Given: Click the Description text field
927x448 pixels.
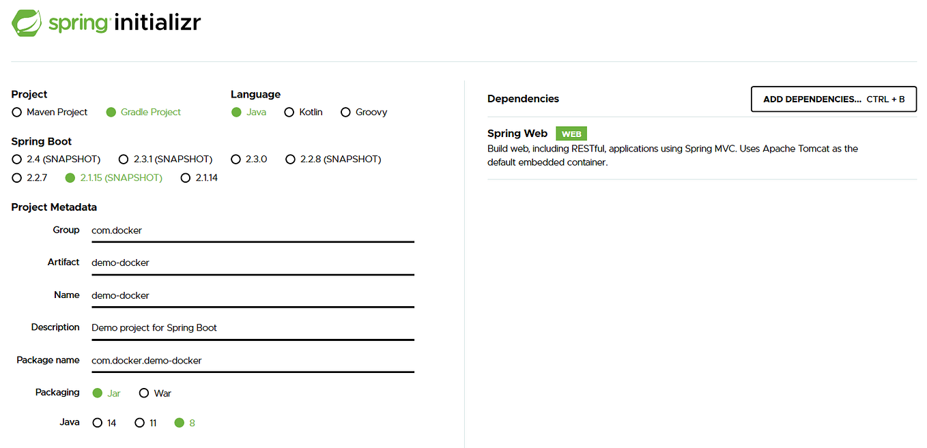Looking at the screenshot, I should [253, 327].
